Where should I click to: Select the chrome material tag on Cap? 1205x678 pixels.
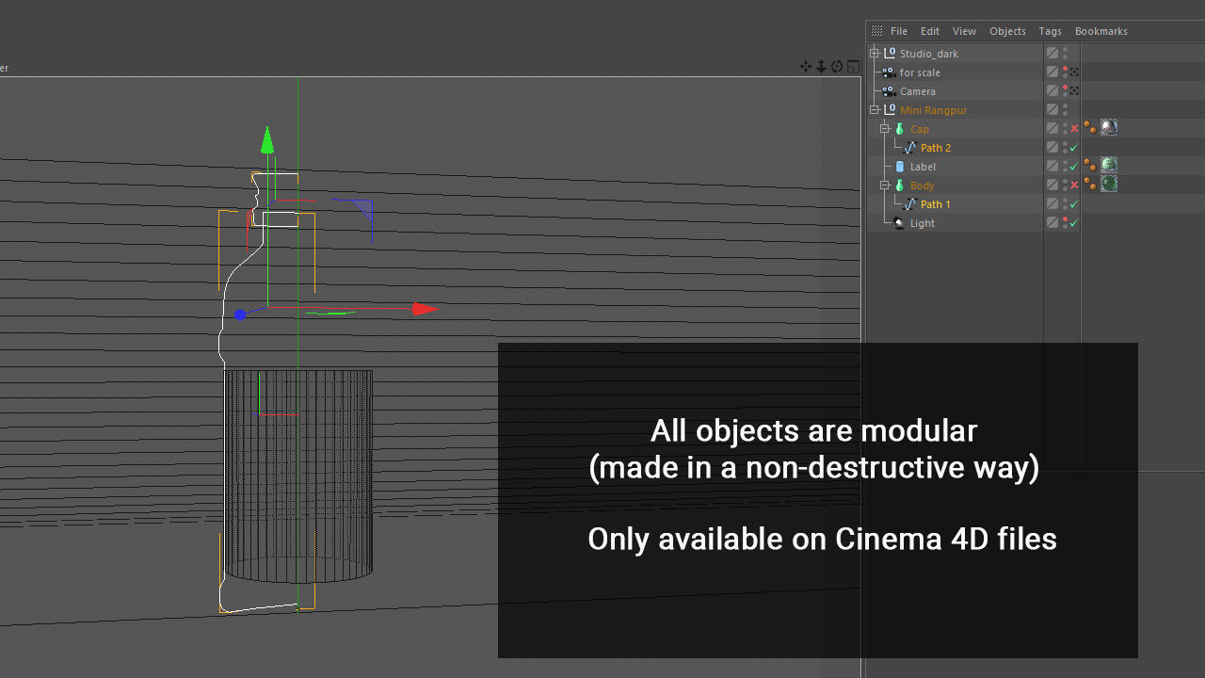pyautogui.click(x=1109, y=128)
